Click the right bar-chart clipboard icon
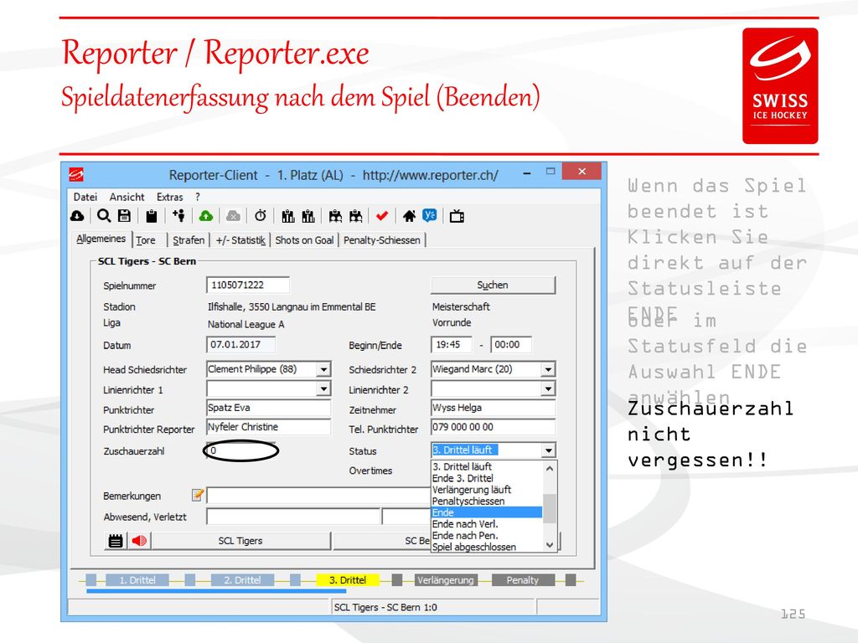Screen dimensions: 858x643 click(308, 217)
